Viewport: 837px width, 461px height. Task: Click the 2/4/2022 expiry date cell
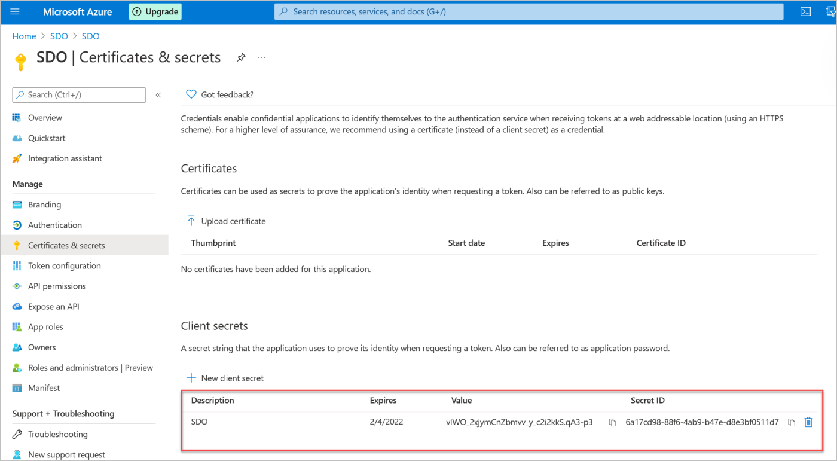387,422
